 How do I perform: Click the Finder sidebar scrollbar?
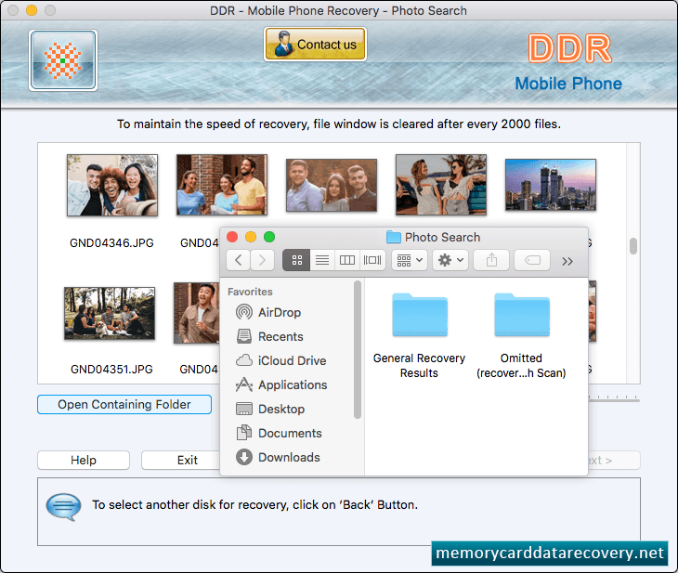(358, 349)
